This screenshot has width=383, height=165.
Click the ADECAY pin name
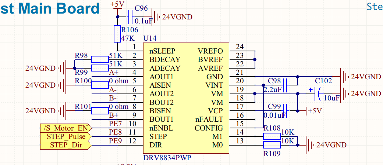click(165, 68)
